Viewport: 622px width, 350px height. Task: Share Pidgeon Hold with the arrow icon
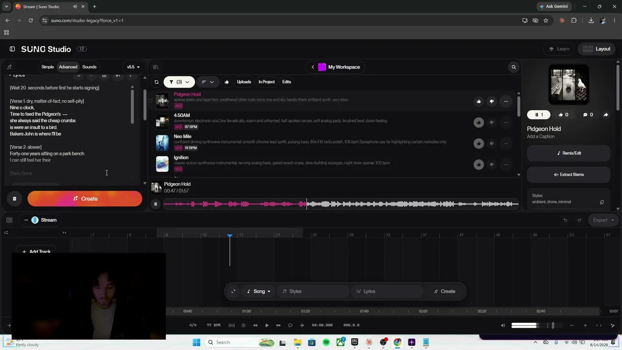(605, 115)
